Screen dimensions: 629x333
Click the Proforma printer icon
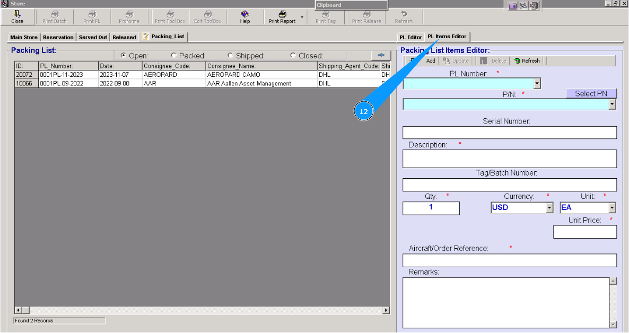coord(129,14)
